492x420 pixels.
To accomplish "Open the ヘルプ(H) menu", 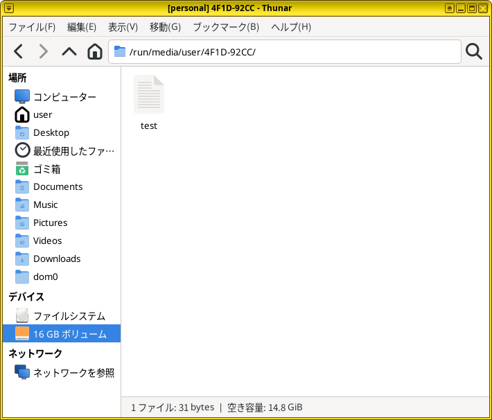I will click(291, 27).
